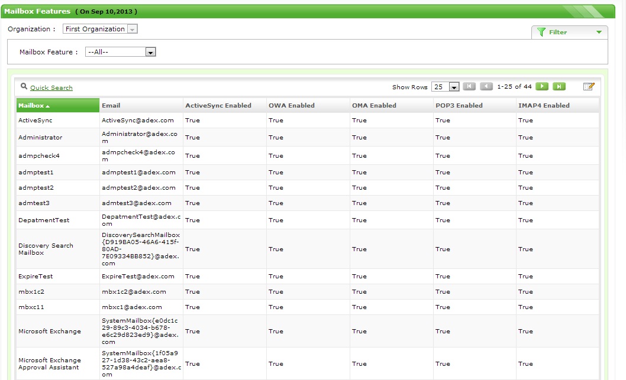The image size is (626, 380).
Task: Click email mbx1c2@adex.com
Action: pyautogui.click(x=134, y=292)
